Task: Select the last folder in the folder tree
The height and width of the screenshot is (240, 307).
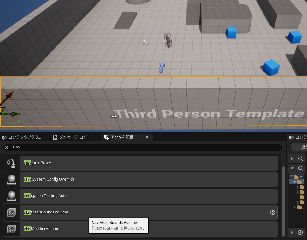Action: (x=299, y=207)
